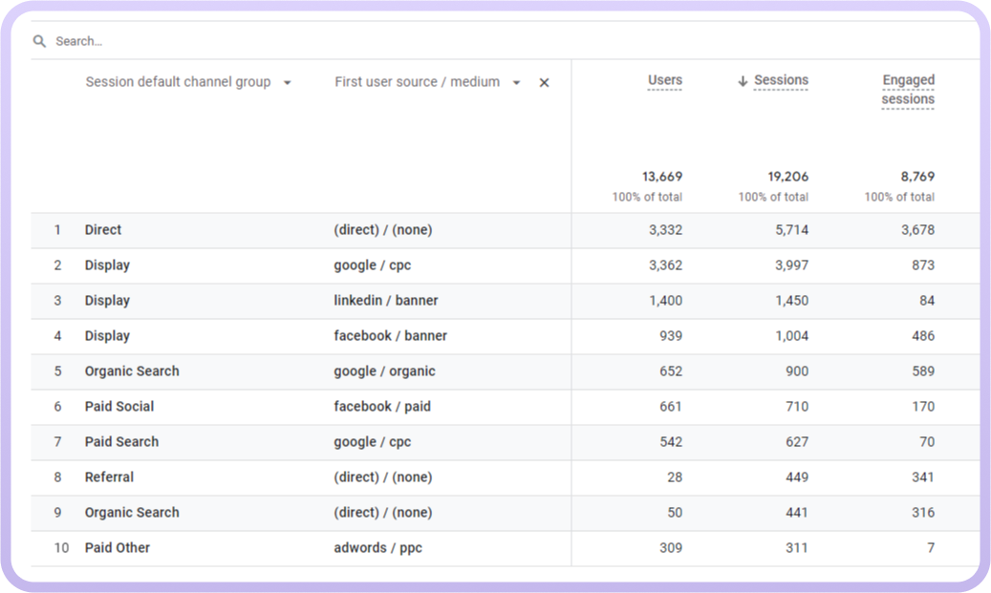991x593 pixels.
Task: Select the Direct channel row
Action: tap(103, 230)
